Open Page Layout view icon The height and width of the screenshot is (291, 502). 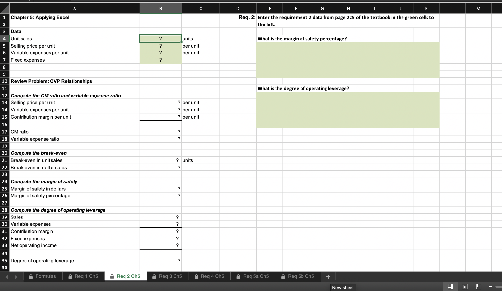tap(465, 286)
